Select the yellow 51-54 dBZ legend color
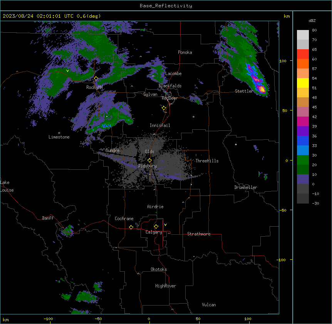The image size is (332, 324). (x=303, y=83)
